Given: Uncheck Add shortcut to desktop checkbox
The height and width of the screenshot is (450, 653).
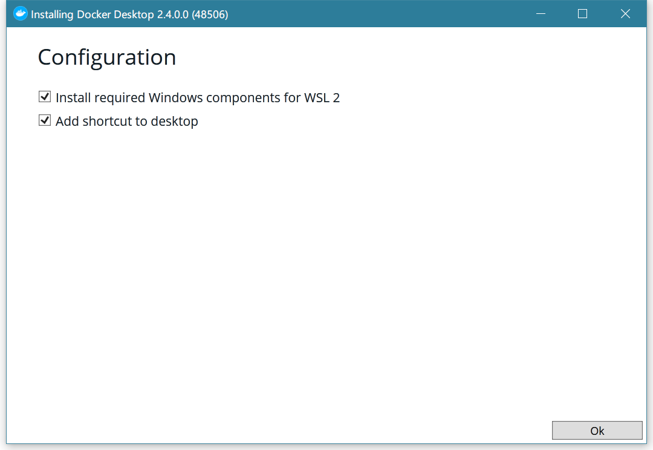Looking at the screenshot, I should click(45, 121).
